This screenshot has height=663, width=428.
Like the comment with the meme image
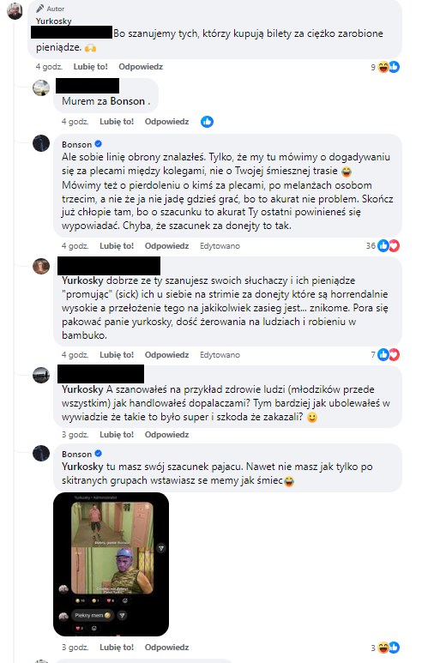coord(117,648)
